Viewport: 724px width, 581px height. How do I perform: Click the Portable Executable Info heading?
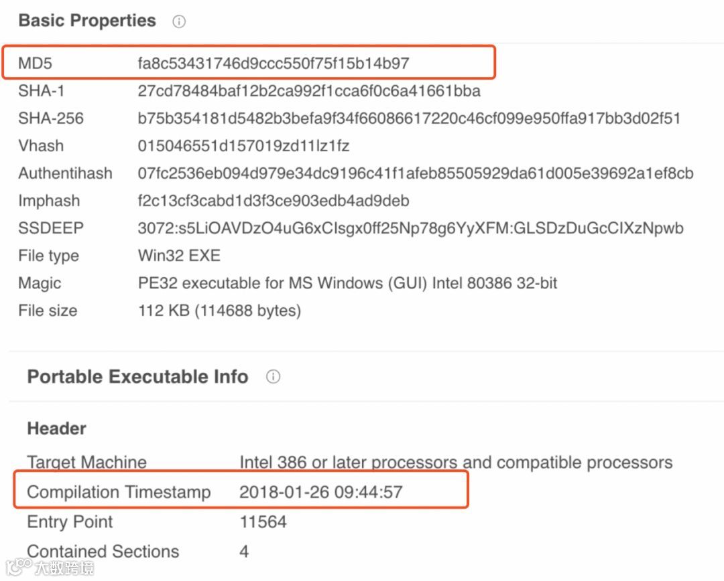coord(137,377)
